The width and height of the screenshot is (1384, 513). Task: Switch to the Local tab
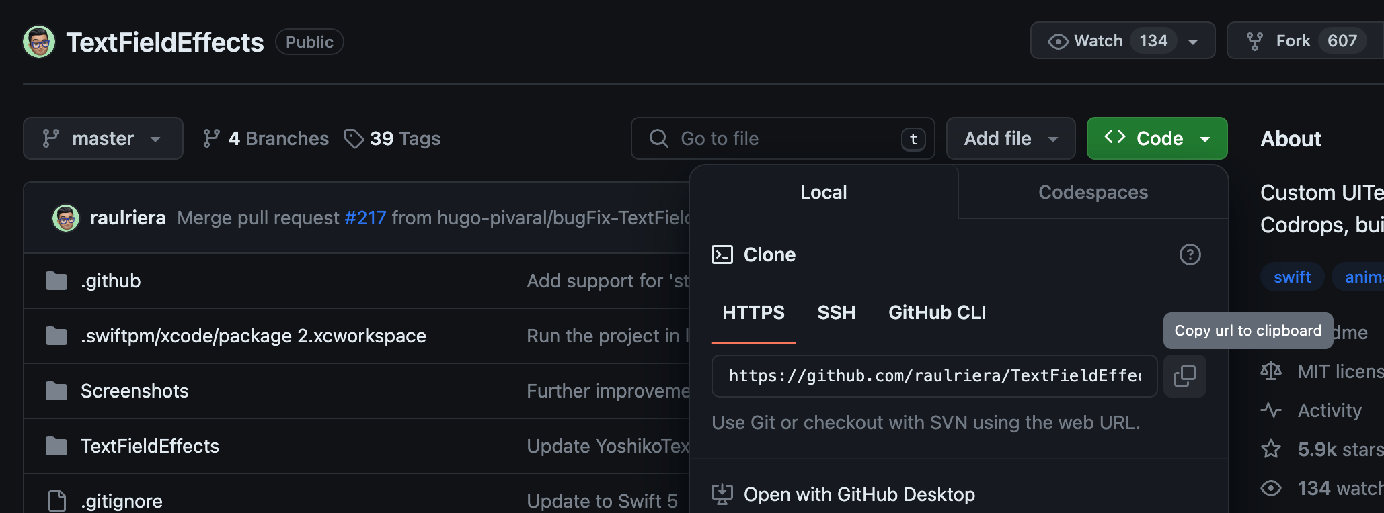pyautogui.click(x=824, y=192)
